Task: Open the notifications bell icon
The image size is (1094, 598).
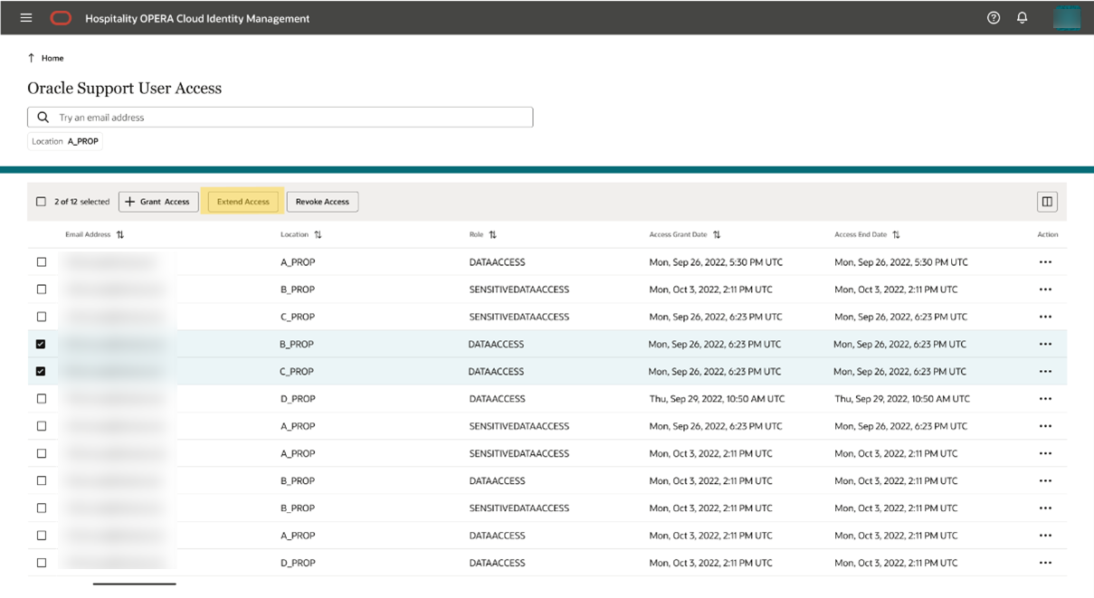Action: pyautogui.click(x=1023, y=17)
